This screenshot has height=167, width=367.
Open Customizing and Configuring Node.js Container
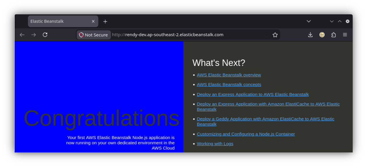click(246, 134)
